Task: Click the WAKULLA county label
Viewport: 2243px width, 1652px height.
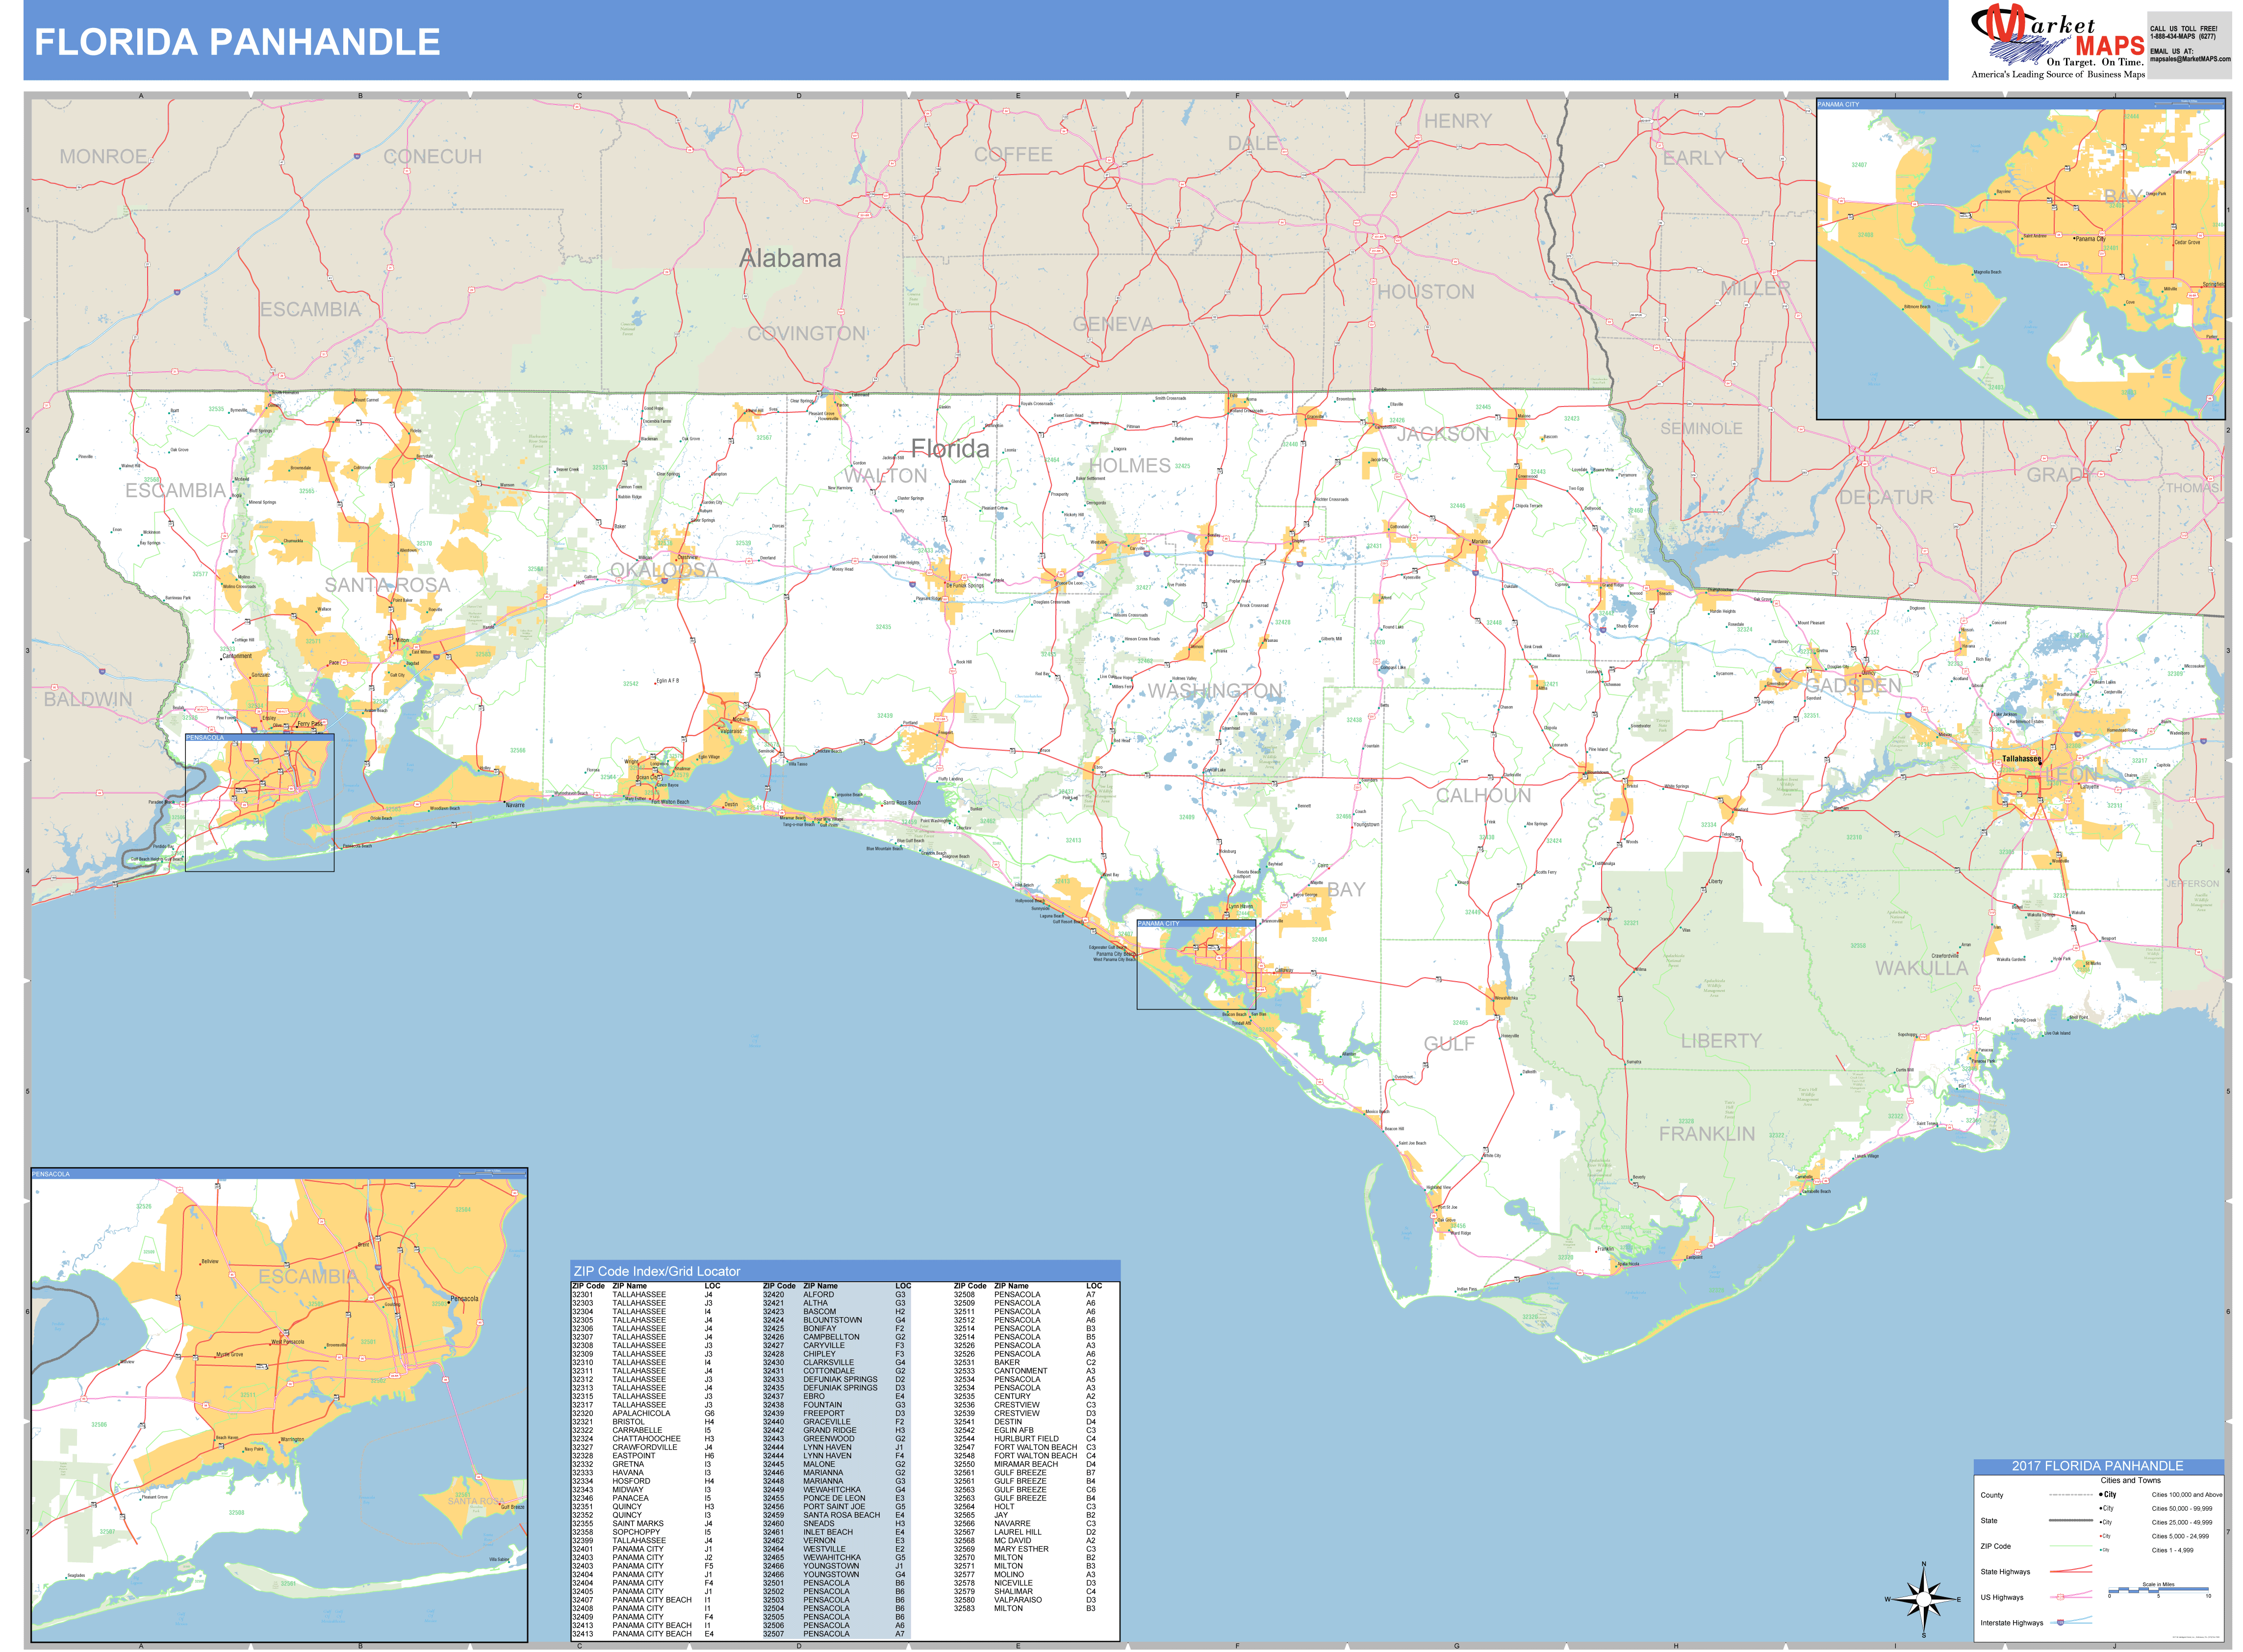Action: click(x=1921, y=968)
